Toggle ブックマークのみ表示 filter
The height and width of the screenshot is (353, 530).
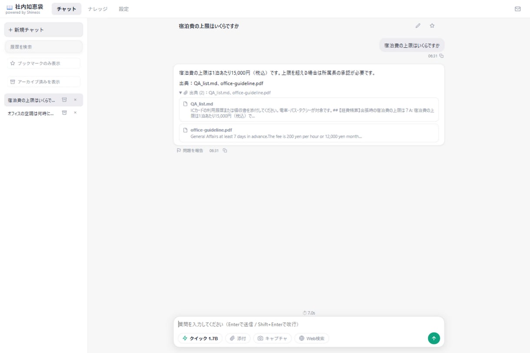click(x=43, y=63)
